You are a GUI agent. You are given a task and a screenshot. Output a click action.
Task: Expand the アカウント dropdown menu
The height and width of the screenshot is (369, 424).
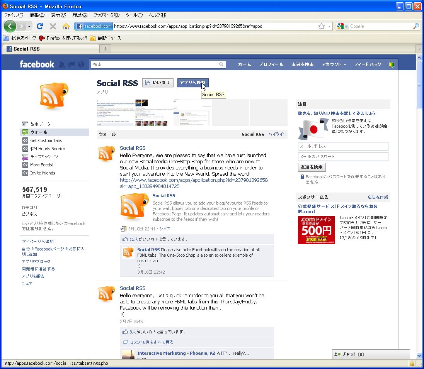point(334,64)
